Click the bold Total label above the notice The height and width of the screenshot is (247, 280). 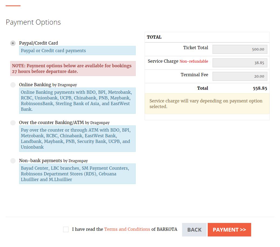(x=203, y=88)
